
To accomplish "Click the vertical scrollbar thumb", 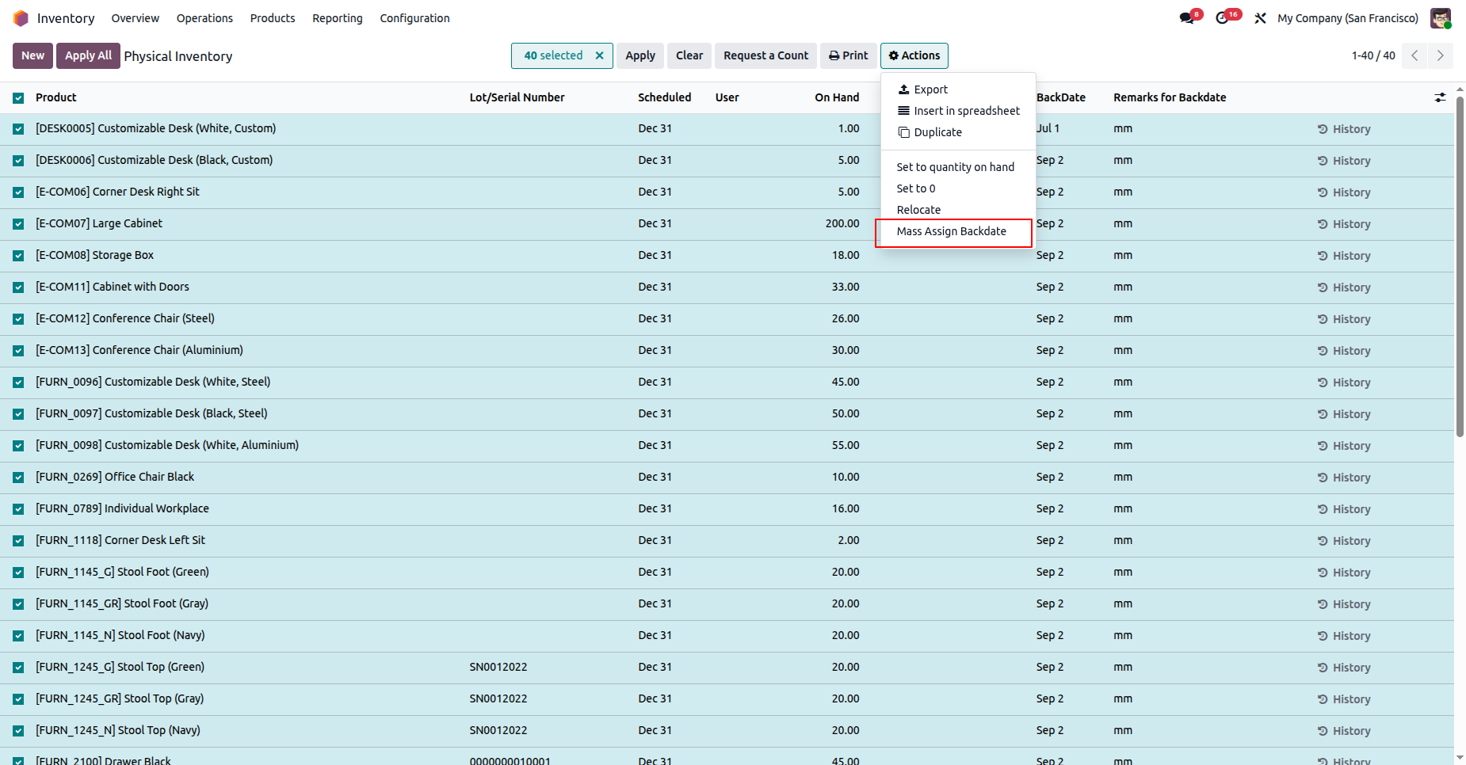I will tap(1460, 268).
